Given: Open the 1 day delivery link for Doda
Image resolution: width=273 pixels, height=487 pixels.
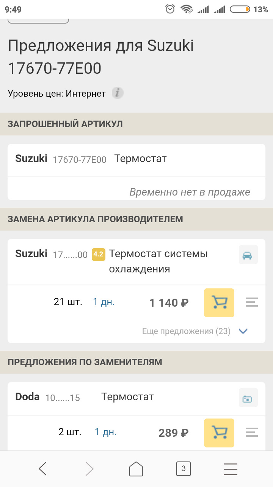Looking at the screenshot, I should tap(105, 432).
